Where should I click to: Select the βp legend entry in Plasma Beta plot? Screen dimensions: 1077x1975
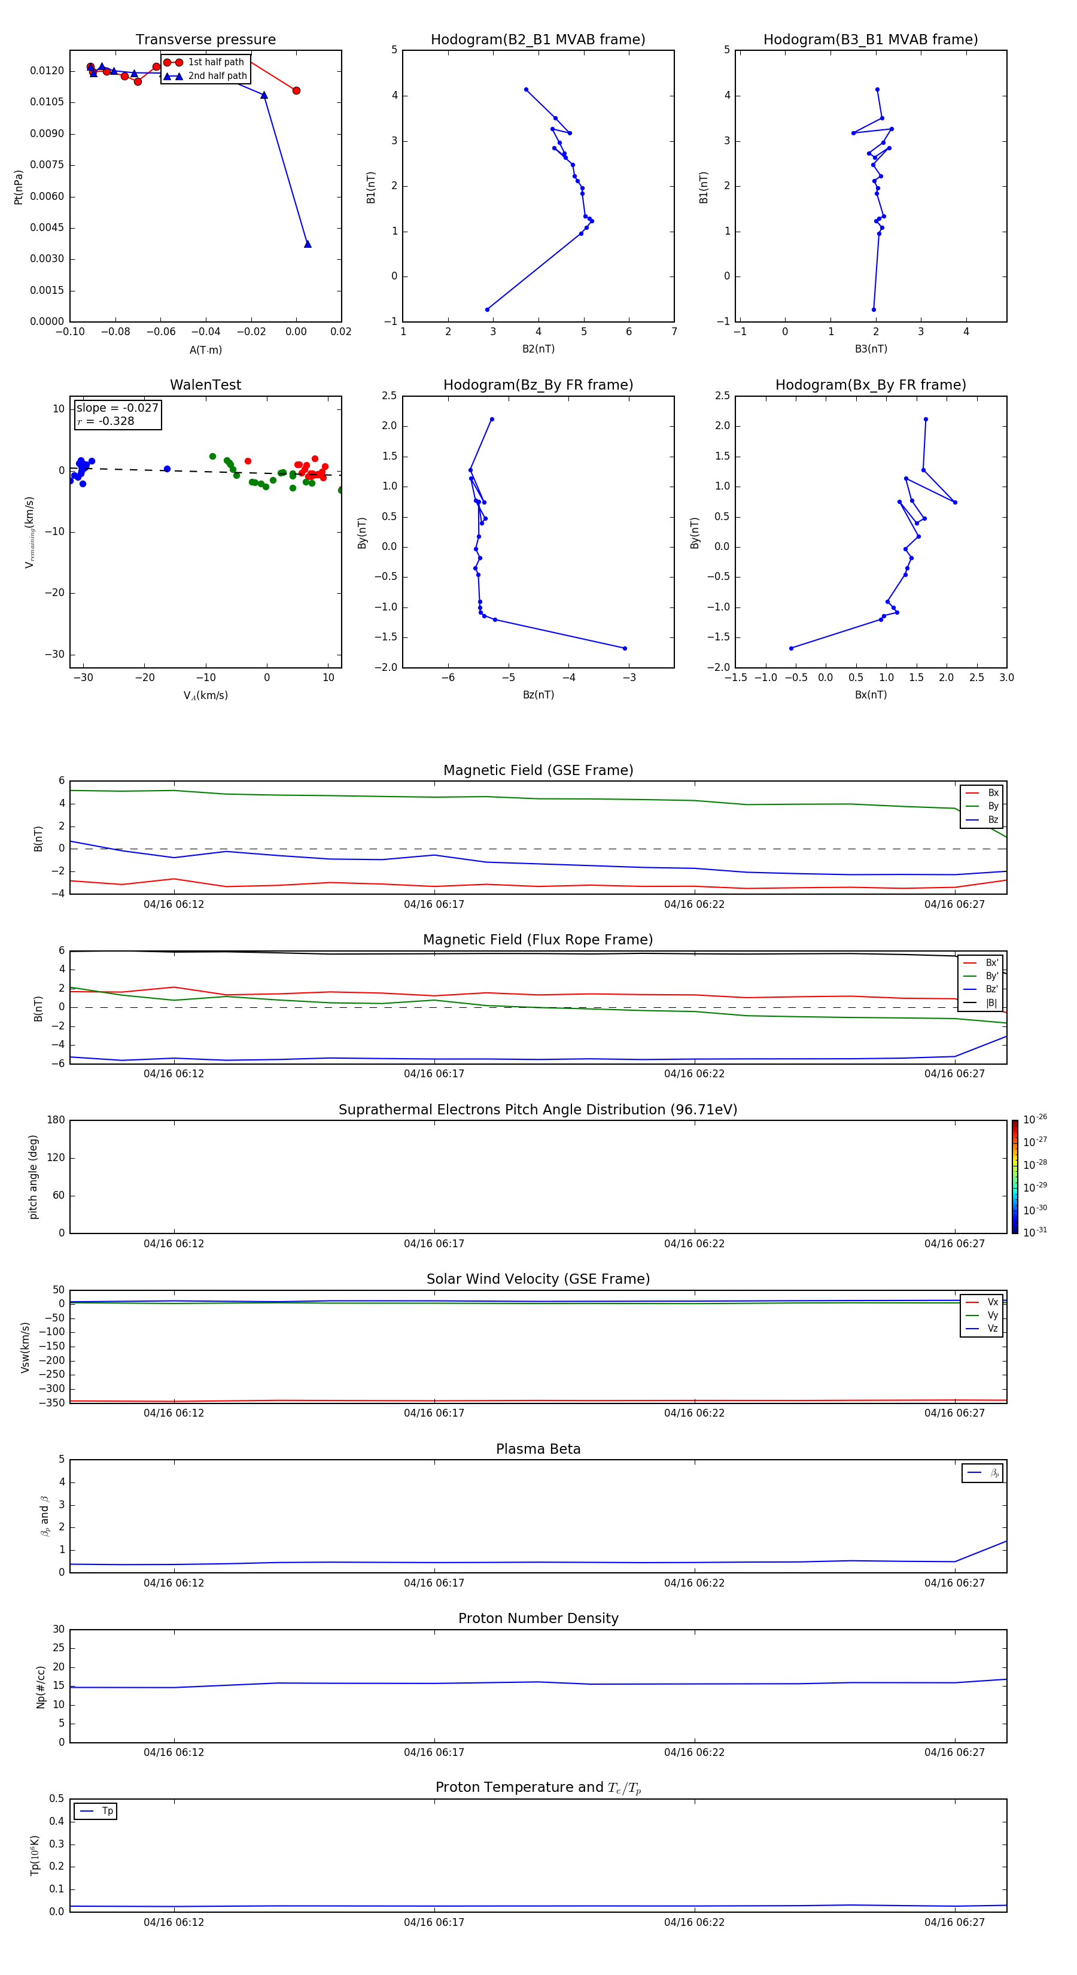click(x=982, y=1473)
